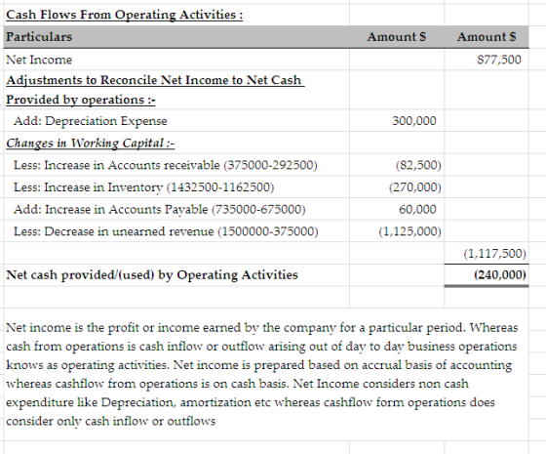This screenshot has height=454, width=546.
Task: Select 'Less: Increase in Inventory' row label
Action: coord(144,187)
